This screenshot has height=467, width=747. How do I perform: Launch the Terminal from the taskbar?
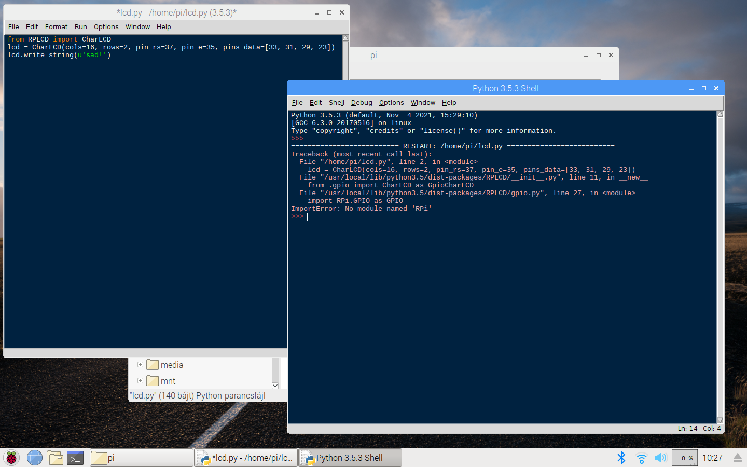click(x=75, y=458)
